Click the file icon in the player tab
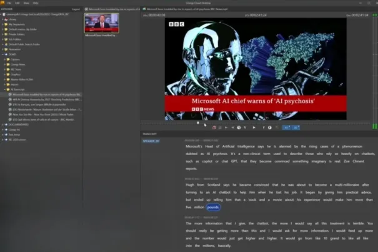The image size is (378, 252). pyautogui.click(x=144, y=9)
